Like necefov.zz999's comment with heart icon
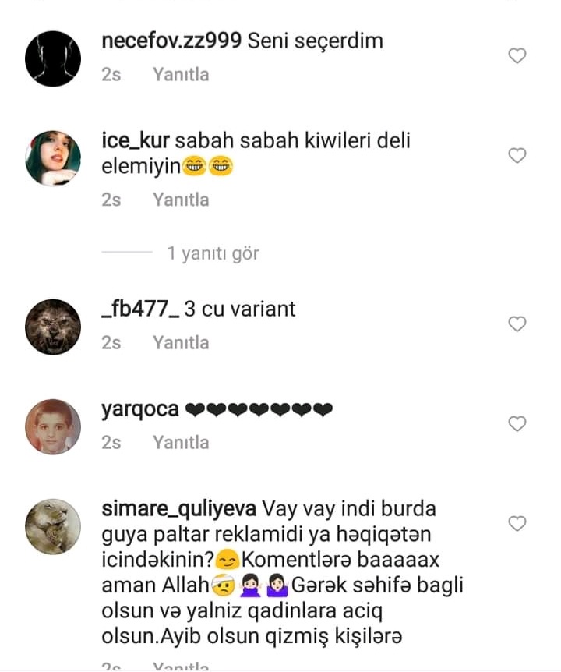 517,55
